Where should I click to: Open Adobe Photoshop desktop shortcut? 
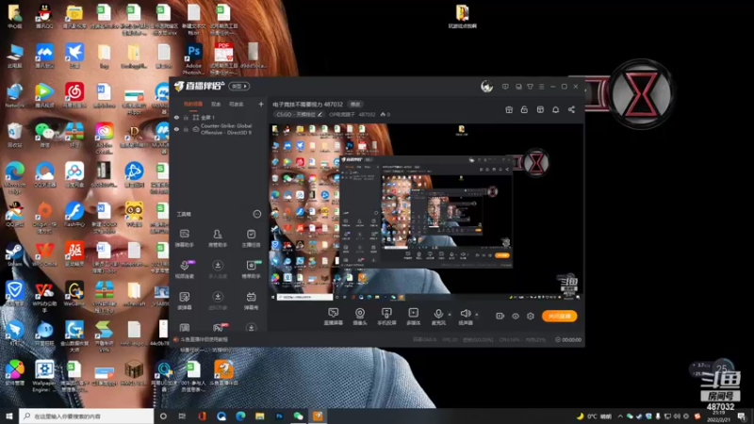coord(194,59)
